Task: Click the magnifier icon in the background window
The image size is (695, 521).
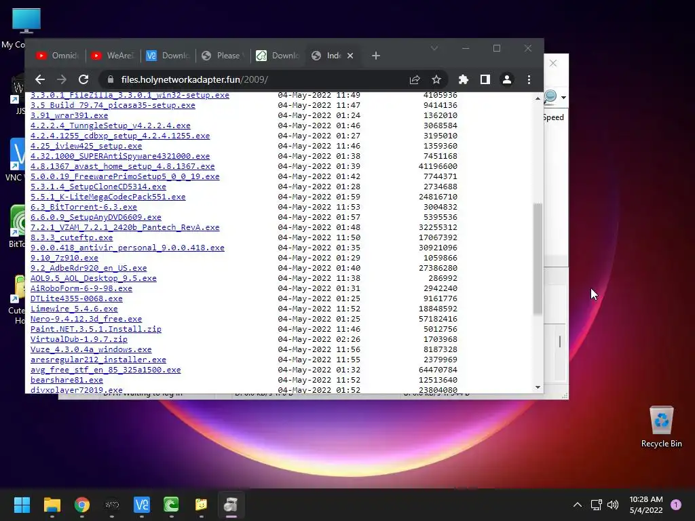Action: coord(550,97)
